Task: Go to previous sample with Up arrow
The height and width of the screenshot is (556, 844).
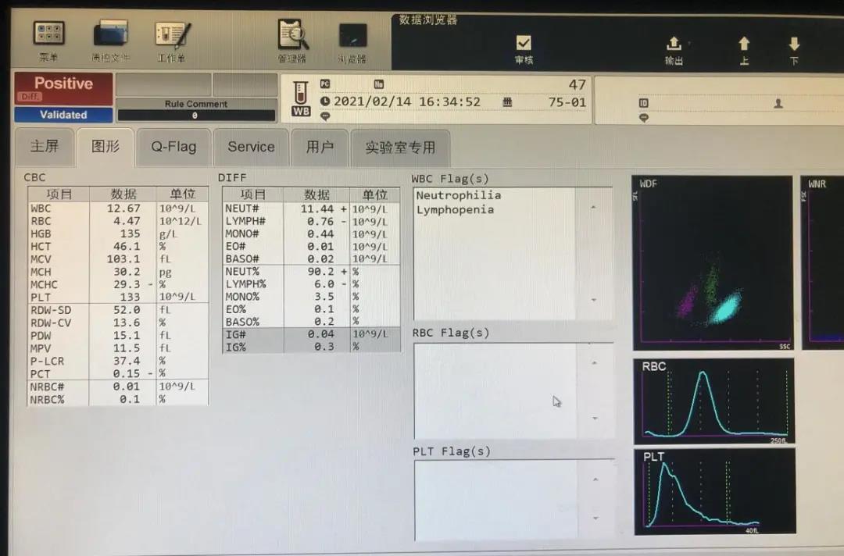Action: click(744, 44)
